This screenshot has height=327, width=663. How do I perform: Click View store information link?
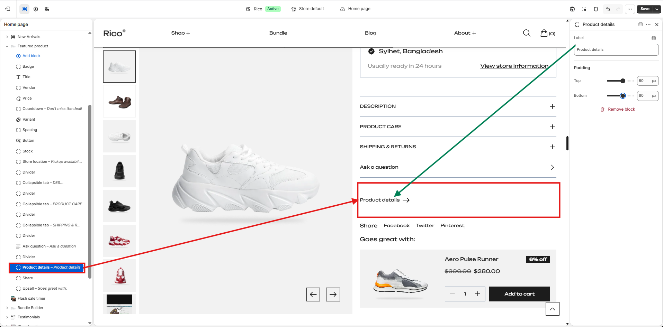514,66
